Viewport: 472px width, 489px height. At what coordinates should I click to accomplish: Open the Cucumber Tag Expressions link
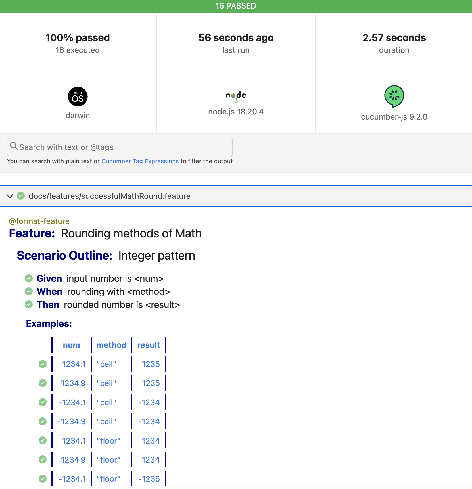tap(140, 161)
